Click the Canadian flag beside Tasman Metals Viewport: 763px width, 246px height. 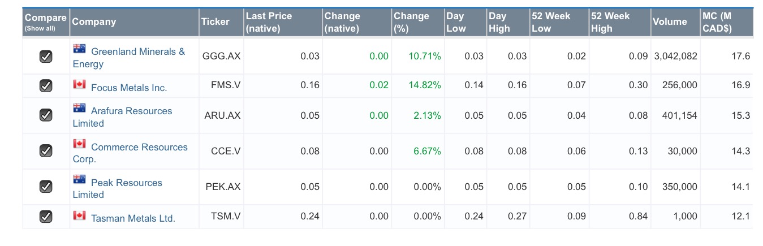79,215
